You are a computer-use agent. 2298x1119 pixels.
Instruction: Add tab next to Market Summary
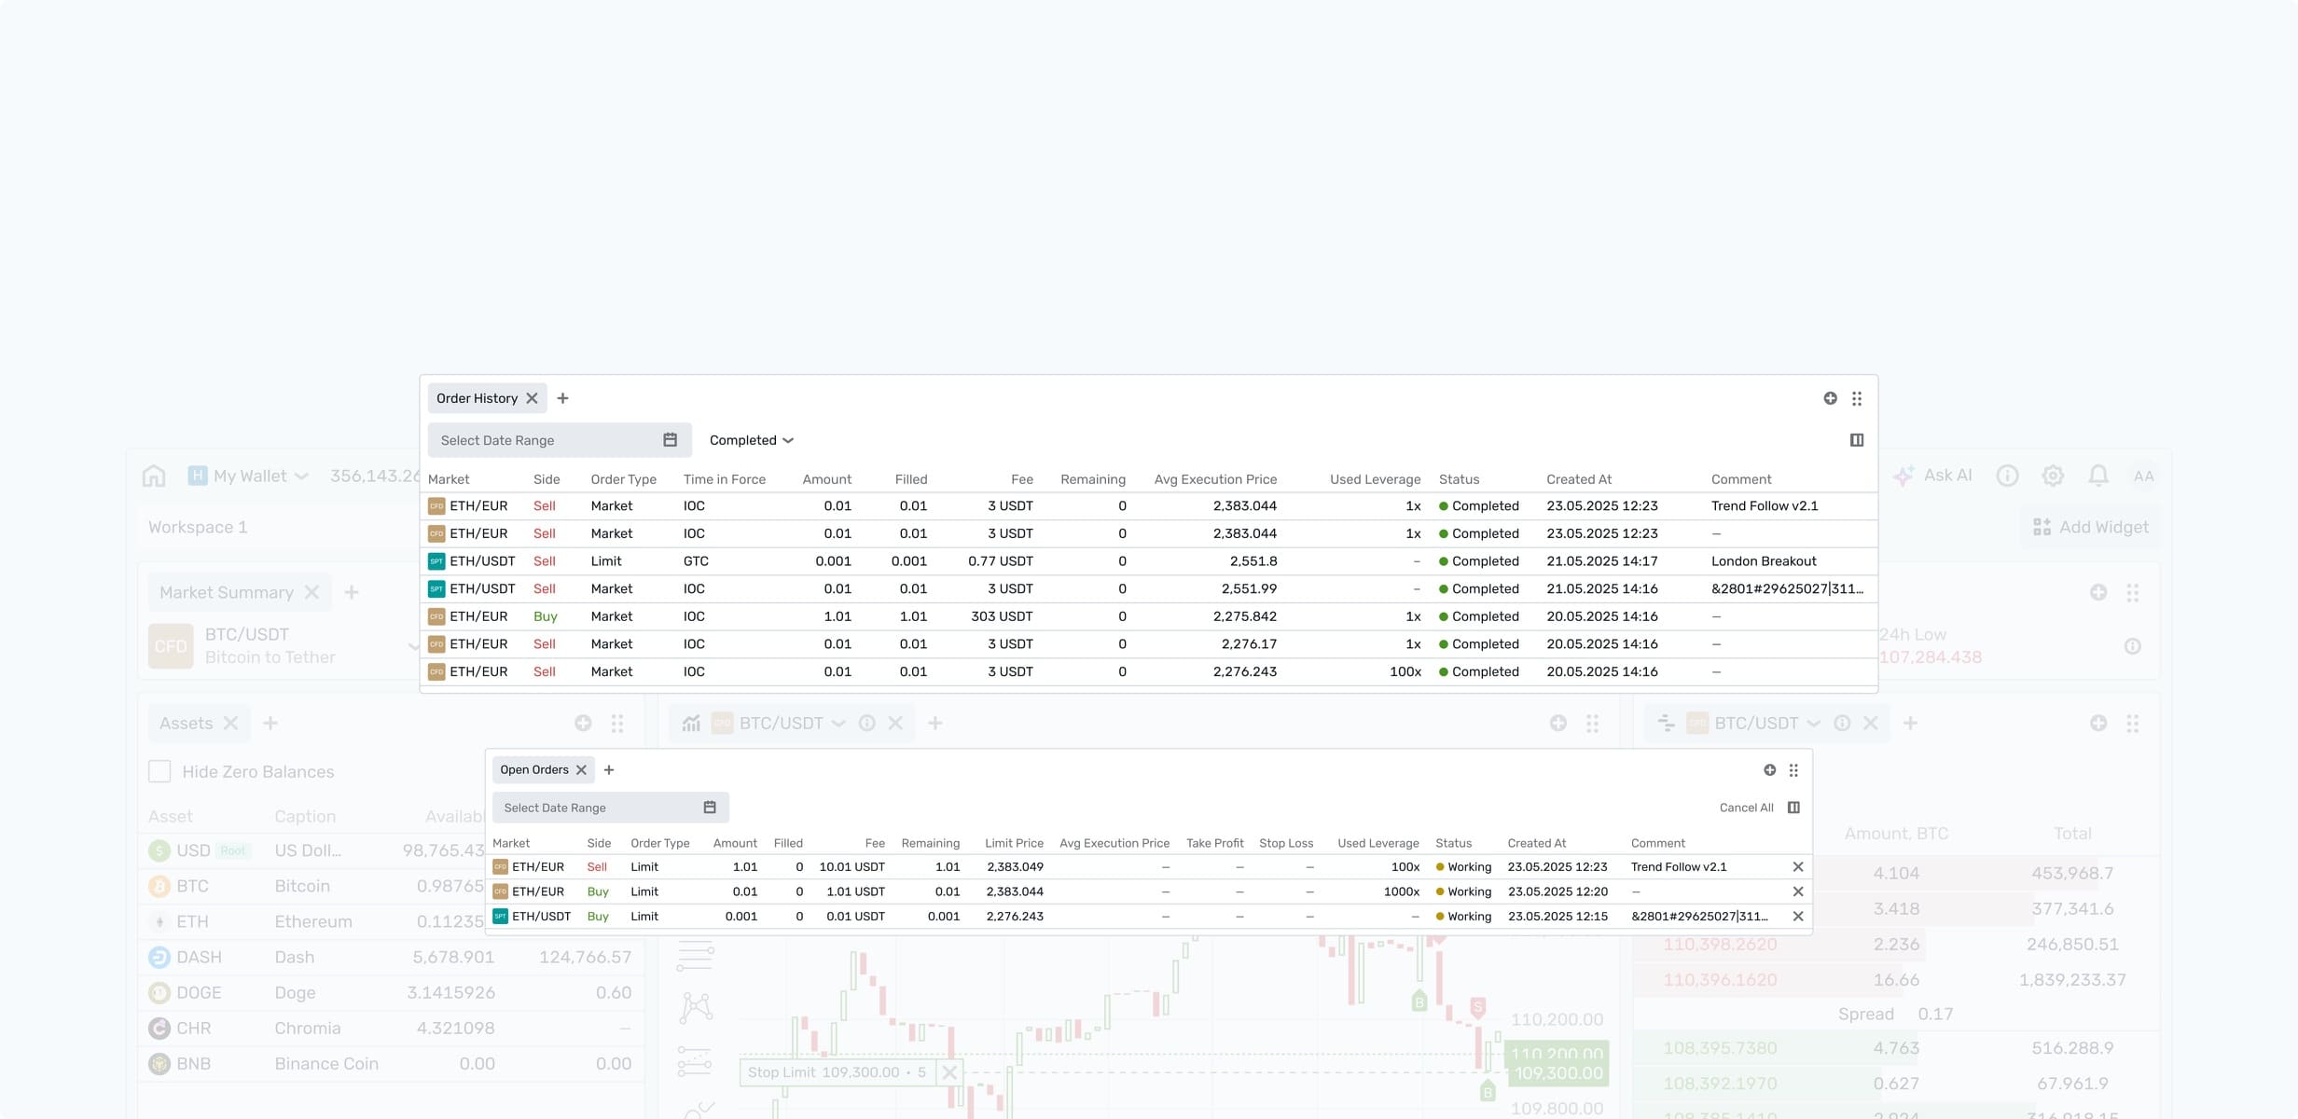(352, 592)
